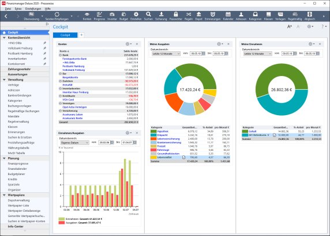The height and width of the screenshot is (236, 330).
Task: Open Konten from the toolbar
Action: point(87,16)
